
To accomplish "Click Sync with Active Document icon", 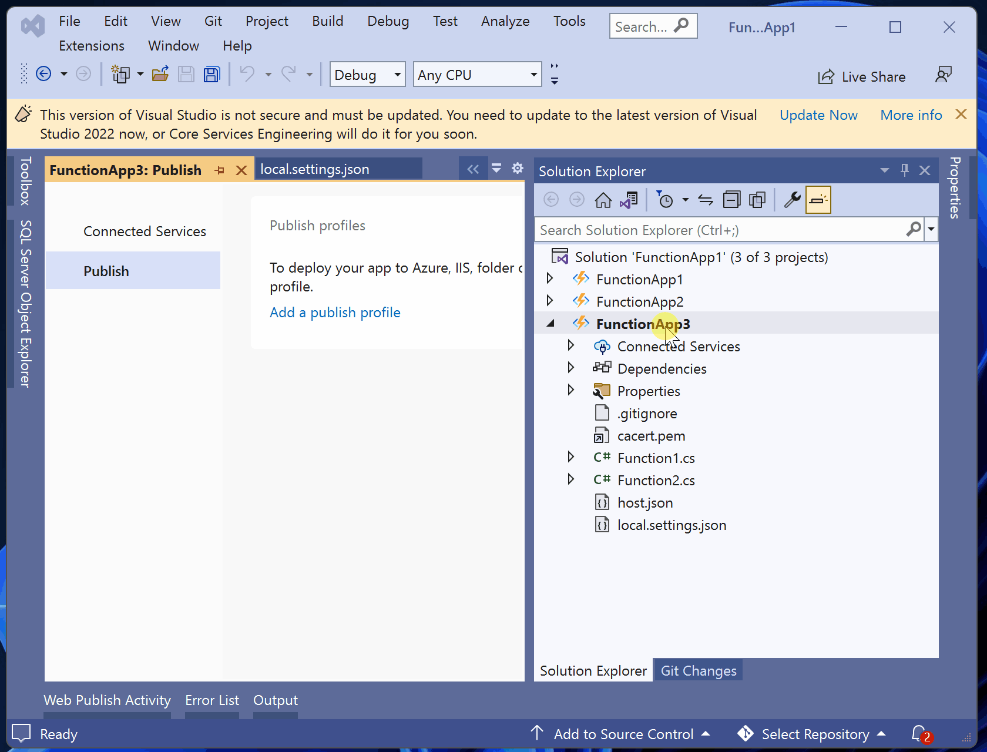I will (706, 200).
